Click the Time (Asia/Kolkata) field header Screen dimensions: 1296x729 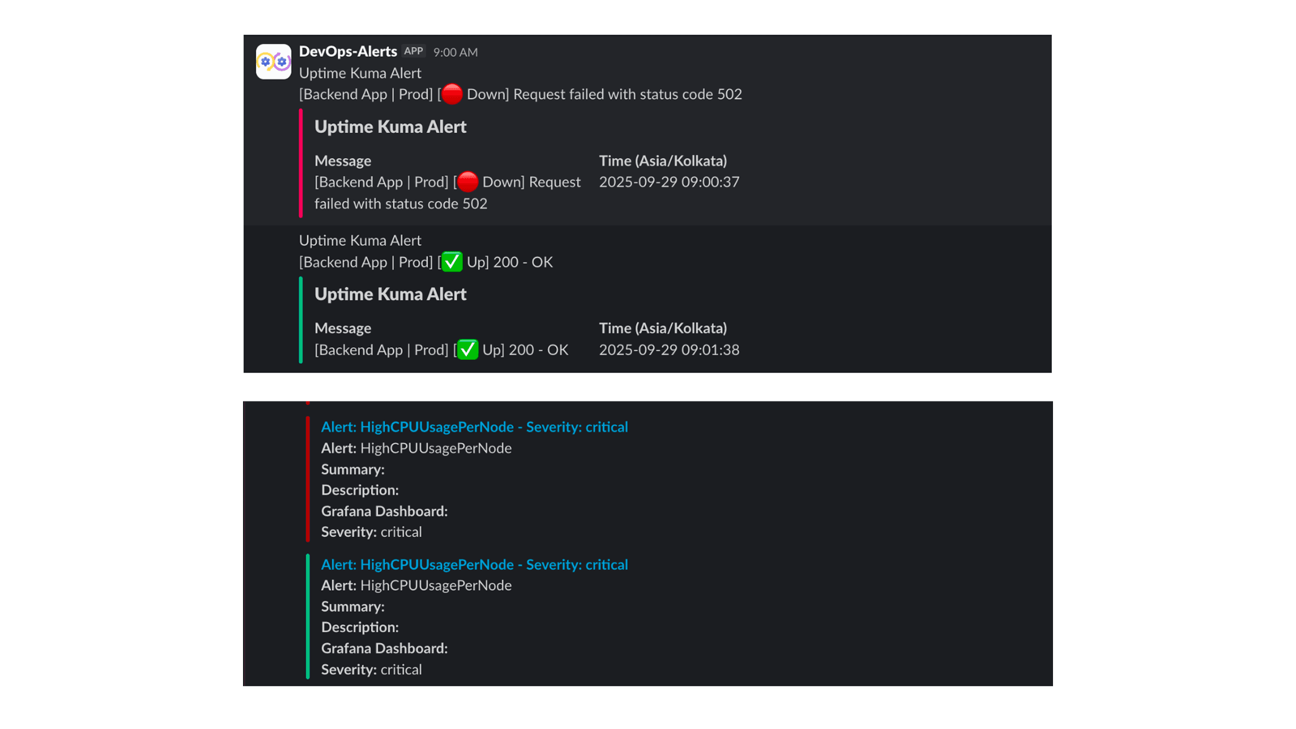[x=663, y=161]
